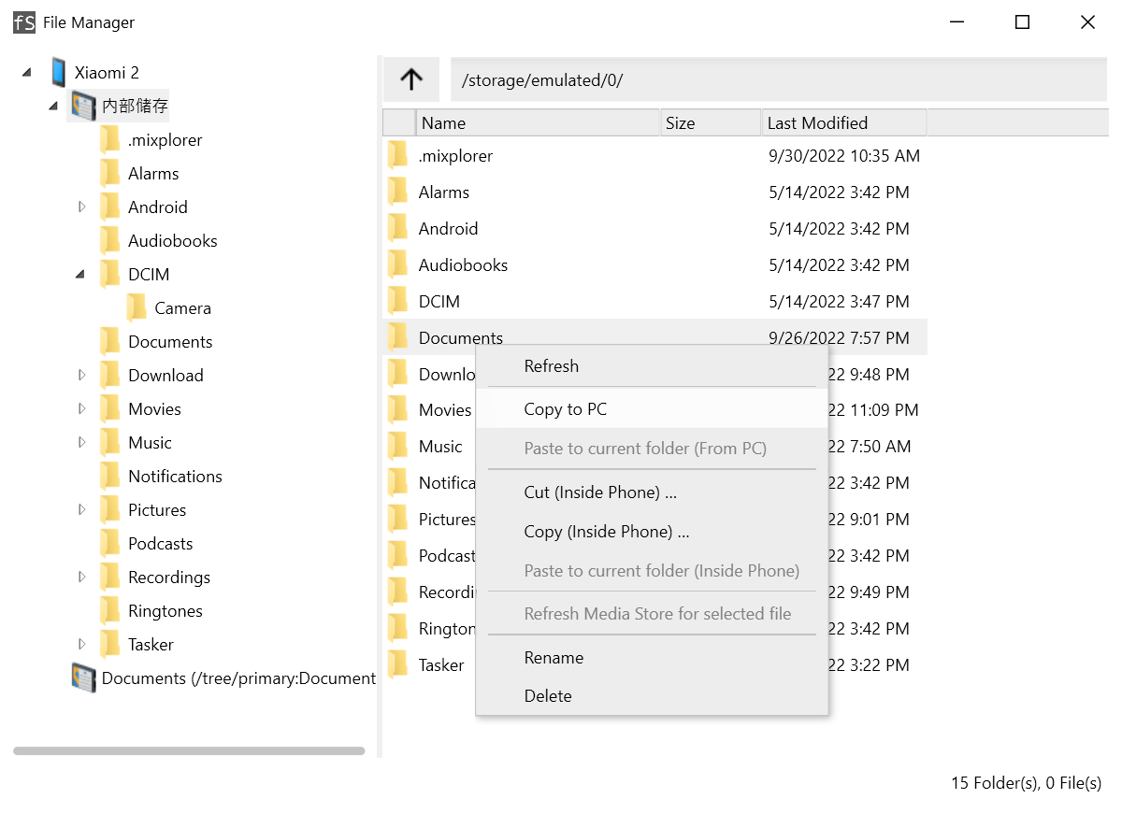The image size is (1122, 813).
Task: Click 9/30/2022 10:35 AM modified date
Action: pyautogui.click(x=844, y=156)
